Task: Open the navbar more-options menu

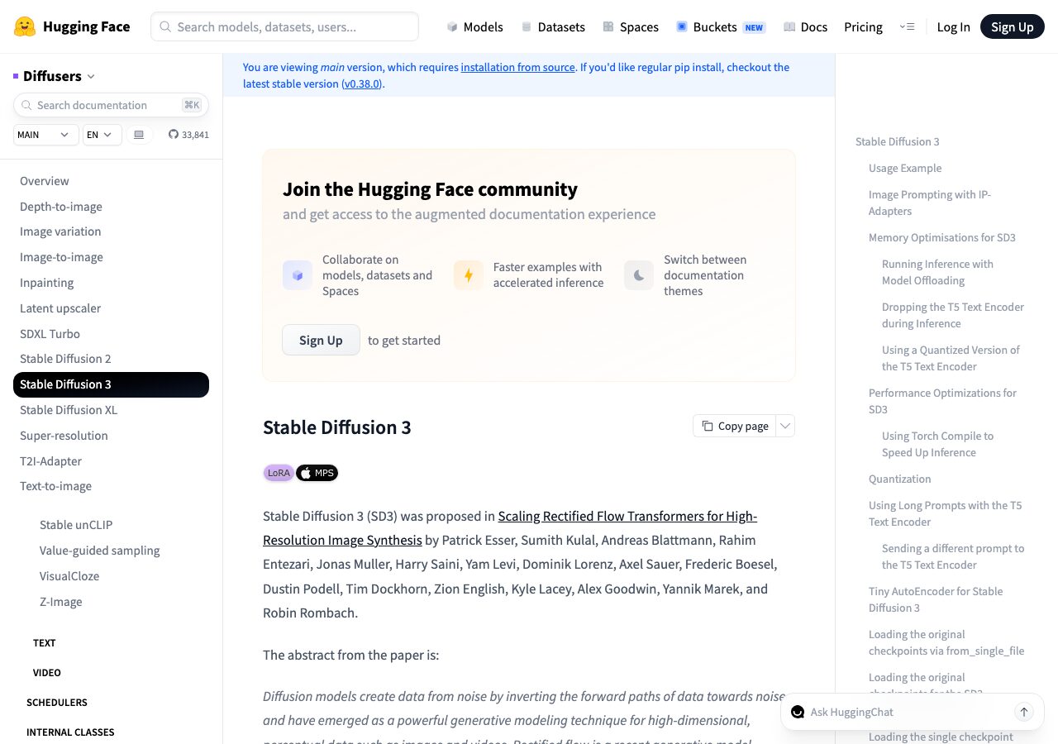Action: [x=907, y=26]
